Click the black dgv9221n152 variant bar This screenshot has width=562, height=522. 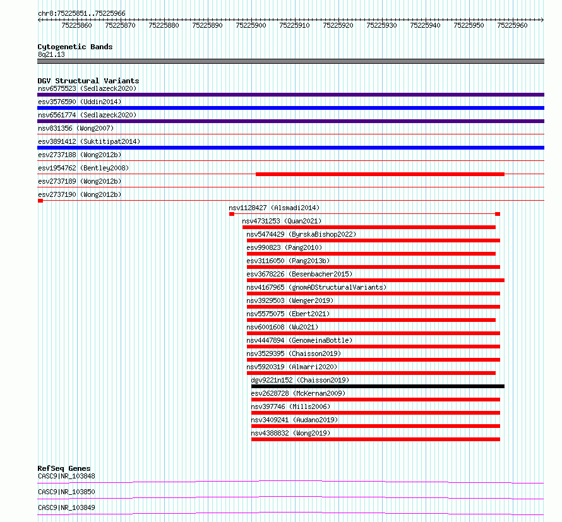pos(378,386)
